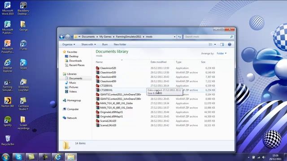287x161 pixels.
Task: Sort by the Name column header
Action: click(99, 62)
